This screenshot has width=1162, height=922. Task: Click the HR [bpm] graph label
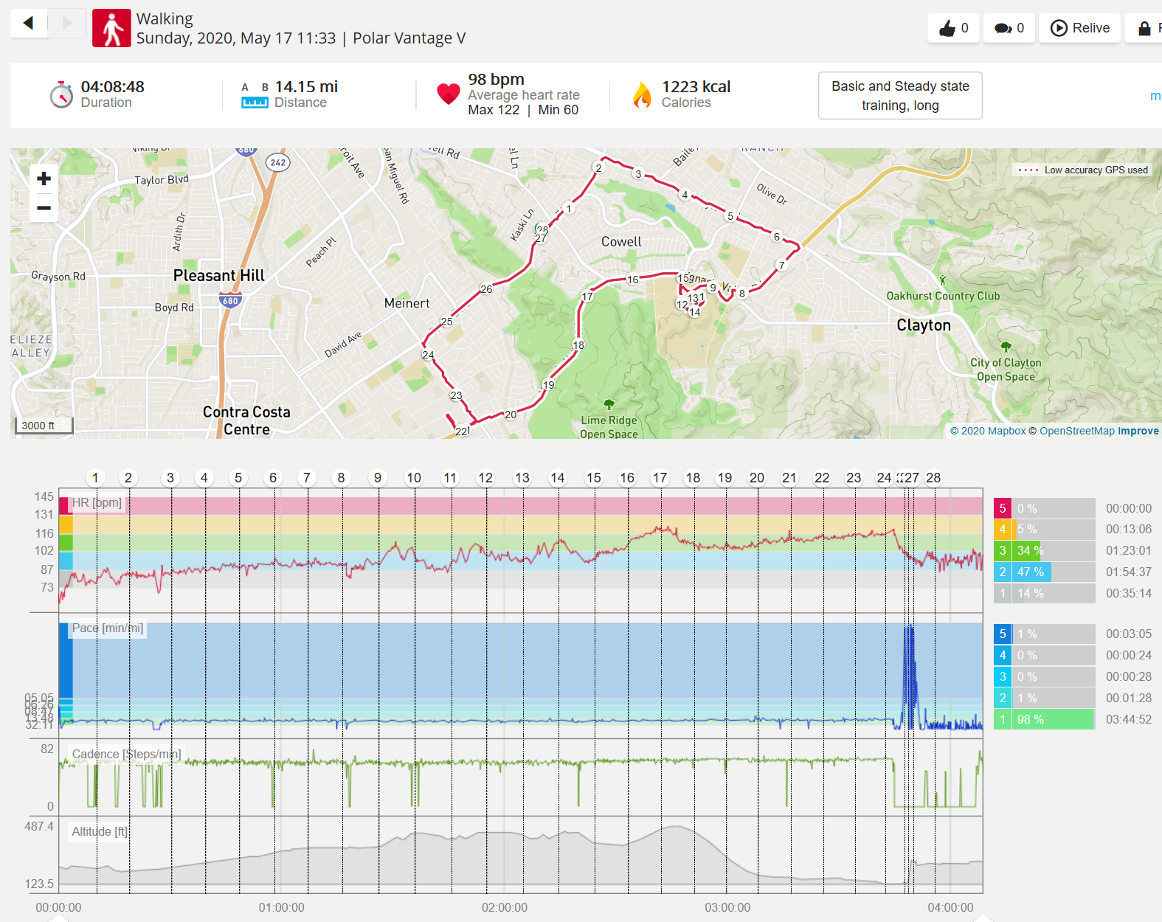click(97, 503)
